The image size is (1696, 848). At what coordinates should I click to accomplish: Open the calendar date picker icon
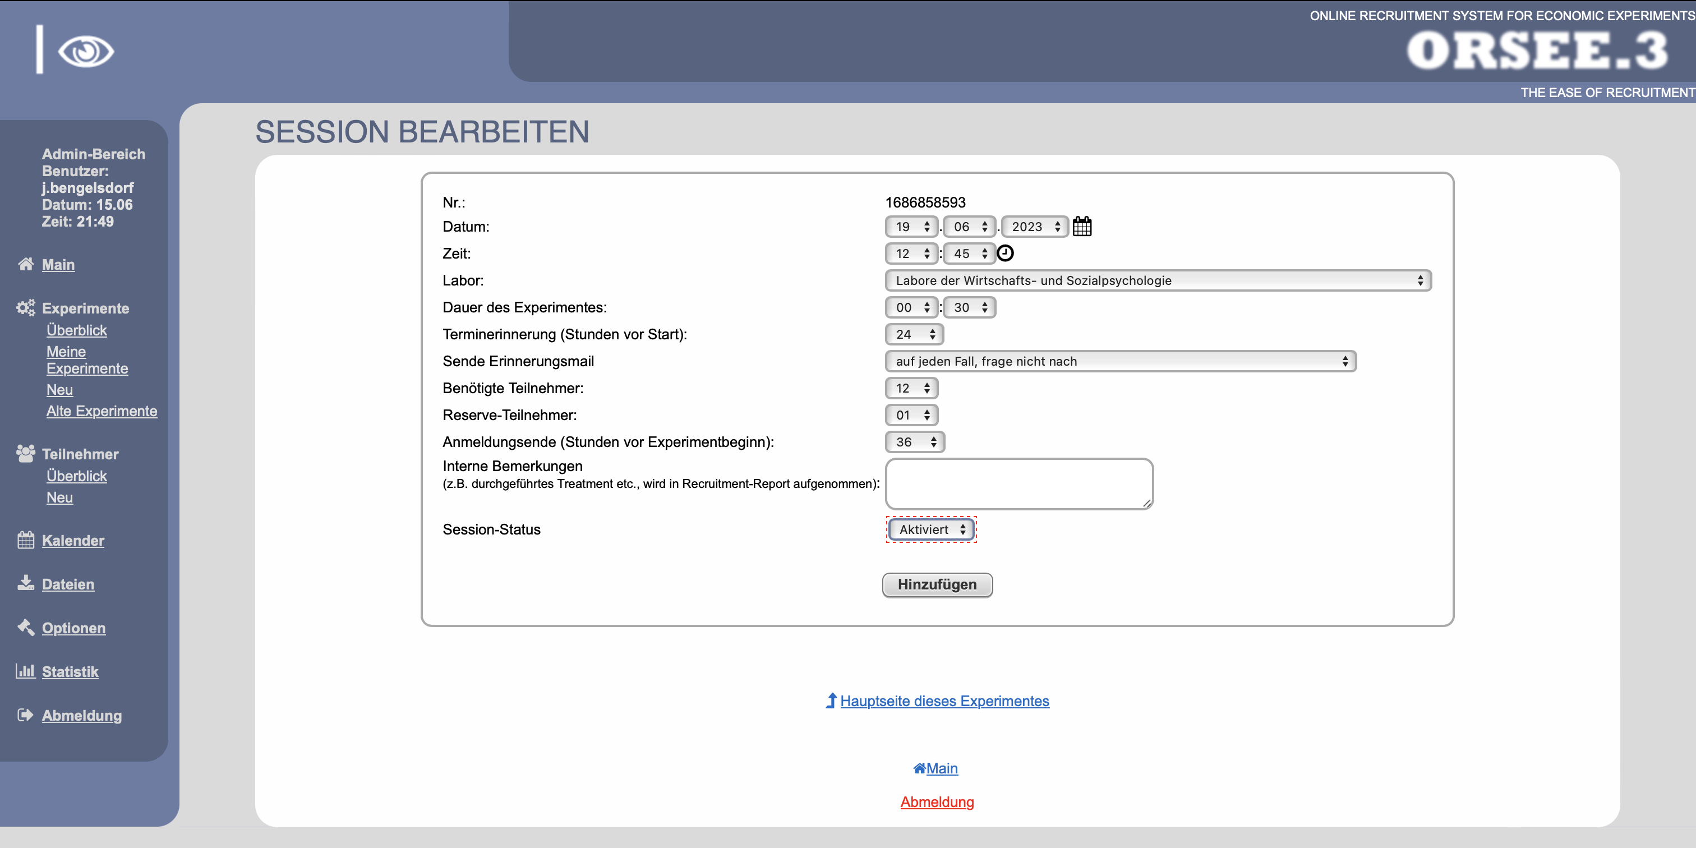(1082, 227)
